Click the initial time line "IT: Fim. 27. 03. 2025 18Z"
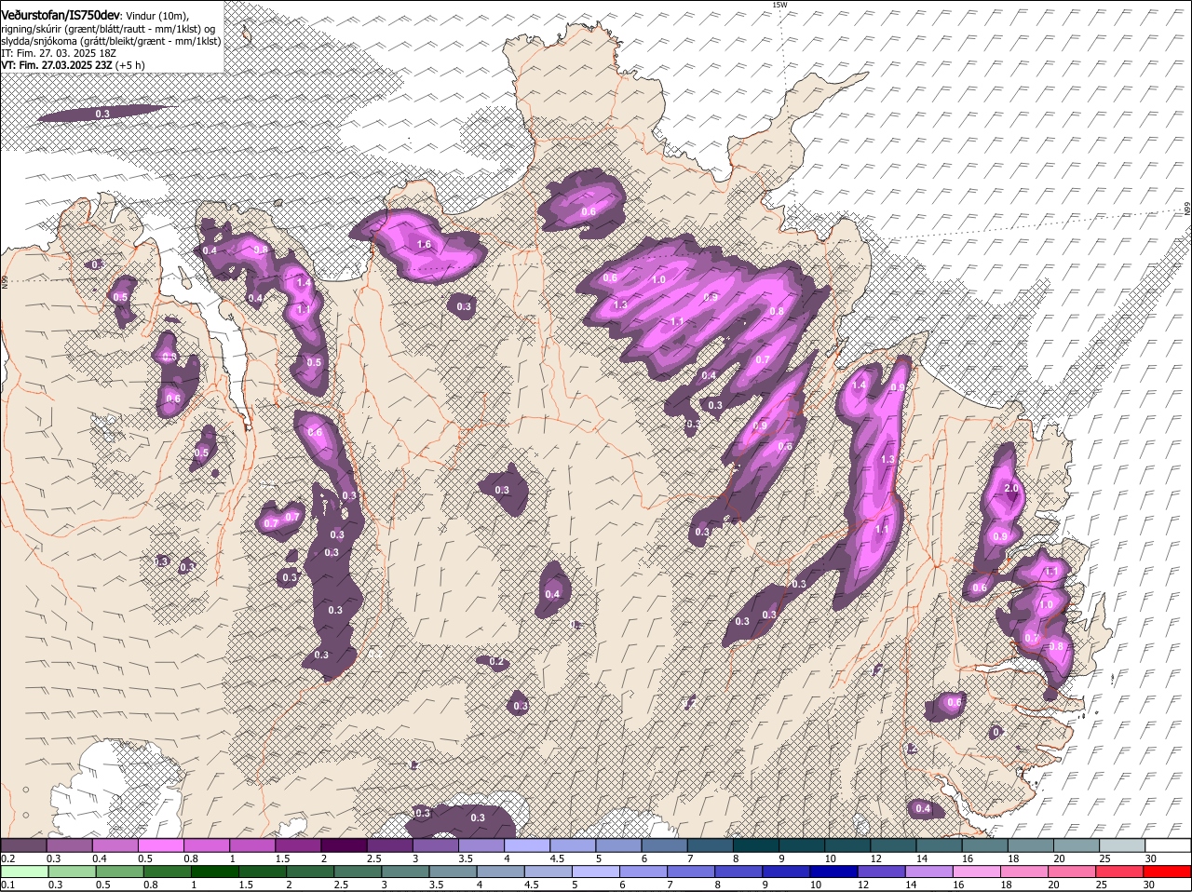The width and height of the screenshot is (1192, 892). (58, 53)
